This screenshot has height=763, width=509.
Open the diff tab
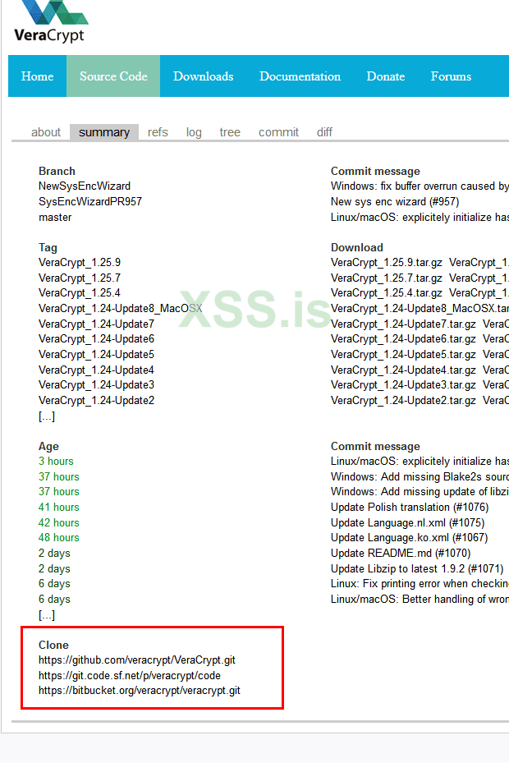coord(324,132)
